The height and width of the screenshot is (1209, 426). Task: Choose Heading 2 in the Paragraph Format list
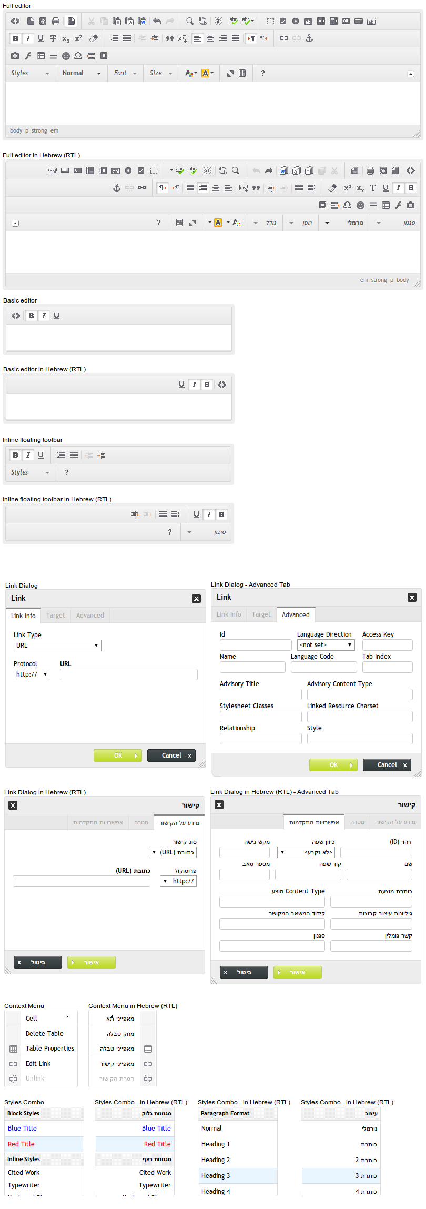pos(216,1160)
